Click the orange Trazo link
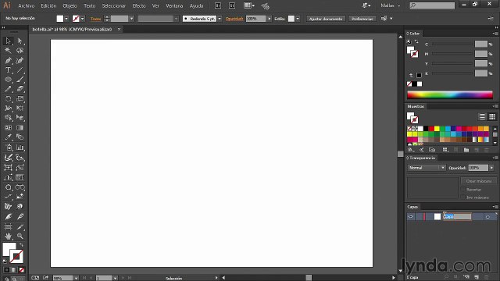 pos(95,19)
